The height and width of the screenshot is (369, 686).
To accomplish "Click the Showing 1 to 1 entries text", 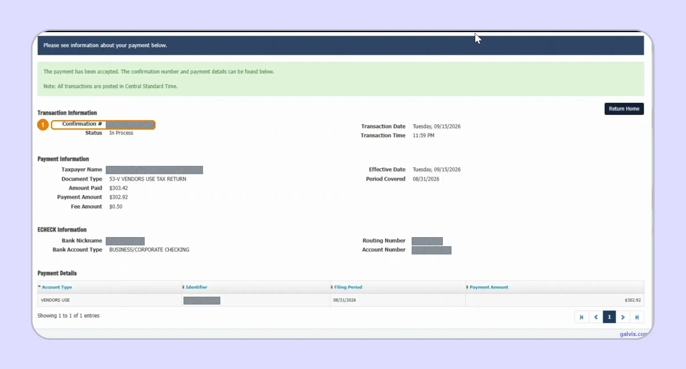I will (x=68, y=316).
